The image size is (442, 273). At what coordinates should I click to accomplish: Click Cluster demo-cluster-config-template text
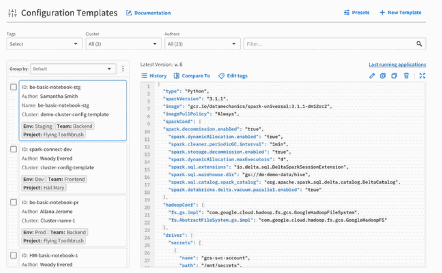(65, 114)
